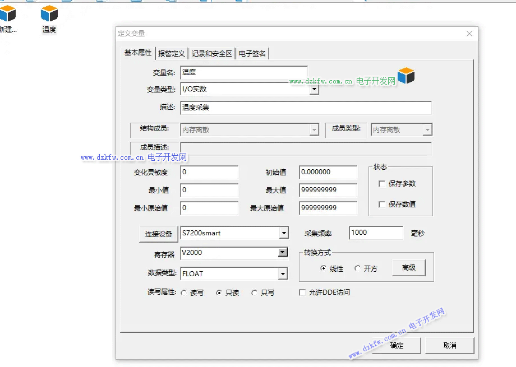Image resolution: width=516 pixels, height=367 pixels.
Task: Click the 采集频率 input field
Action: 375,233
